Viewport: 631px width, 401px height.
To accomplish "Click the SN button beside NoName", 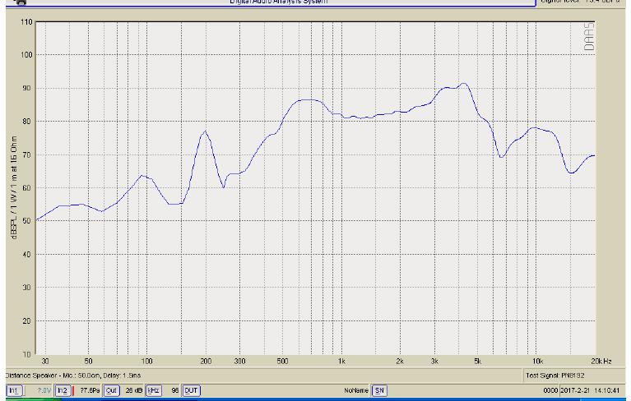I will tap(378, 390).
